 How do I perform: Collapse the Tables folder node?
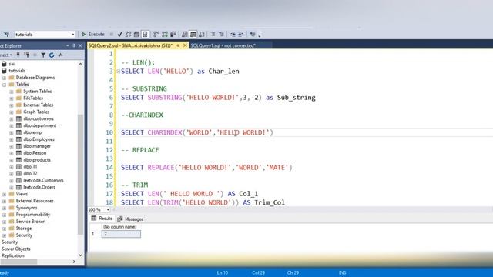[4, 85]
